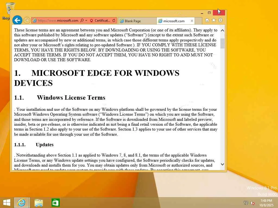
Task: Go to the home page via house icon
Action: pos(207,20)
